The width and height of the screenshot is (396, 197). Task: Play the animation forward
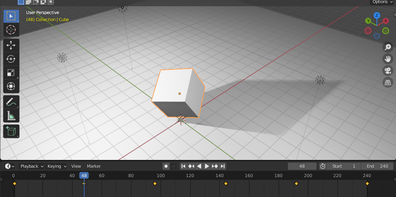coord(207,166)
